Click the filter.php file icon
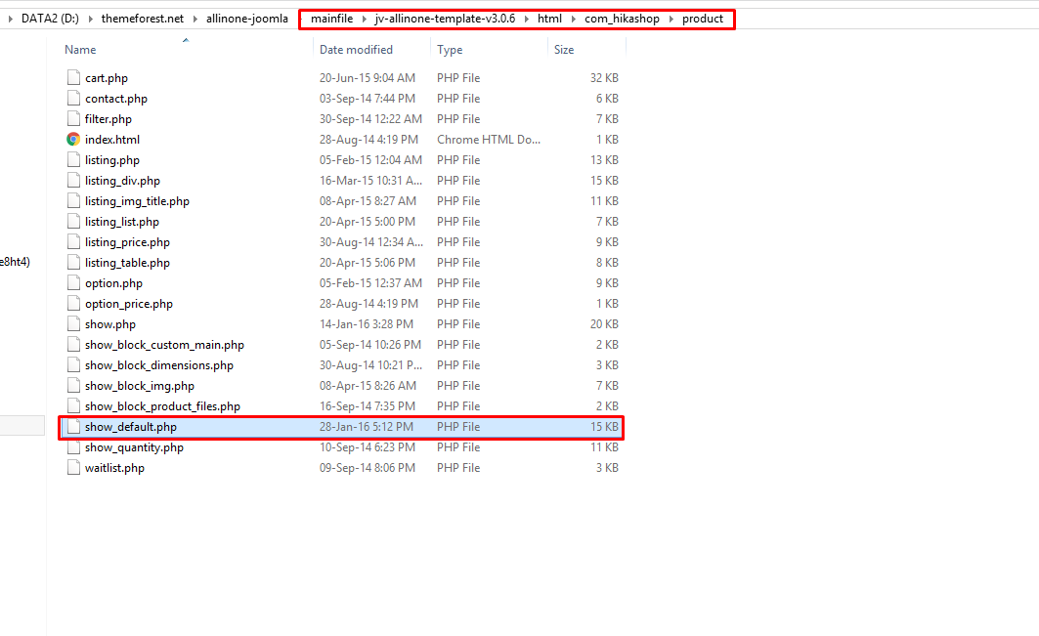Image resolution: width=1039 pixels, height=636 pixels. click(x=73, y=118)
